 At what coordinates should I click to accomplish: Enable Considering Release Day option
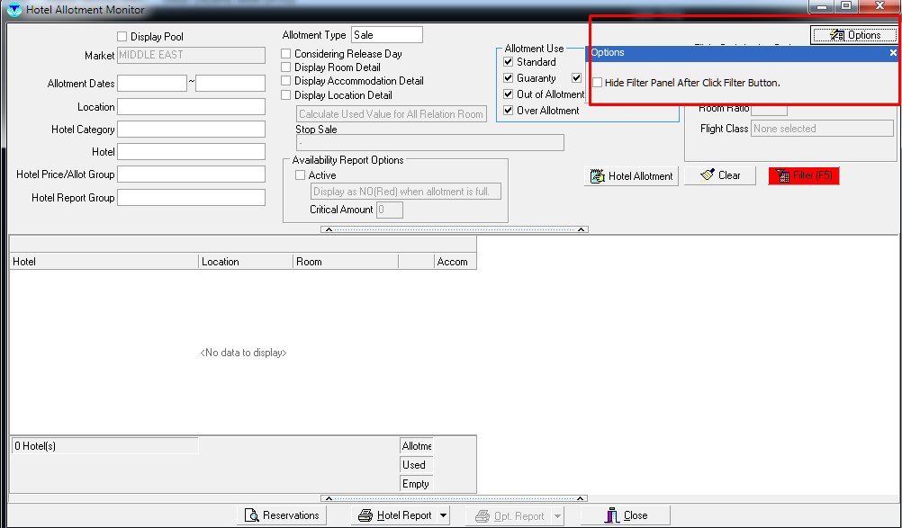coord(286,54)
